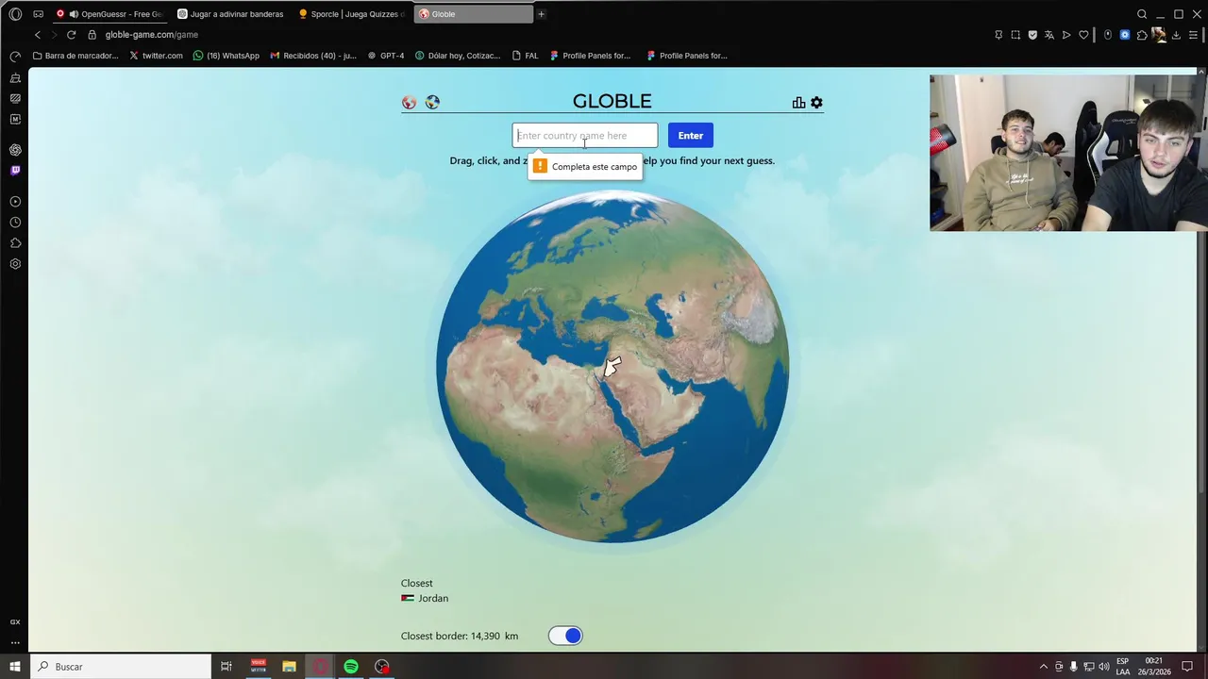Open the page translate icon
Screen dimensions: 1208x679
(1049, 35)
